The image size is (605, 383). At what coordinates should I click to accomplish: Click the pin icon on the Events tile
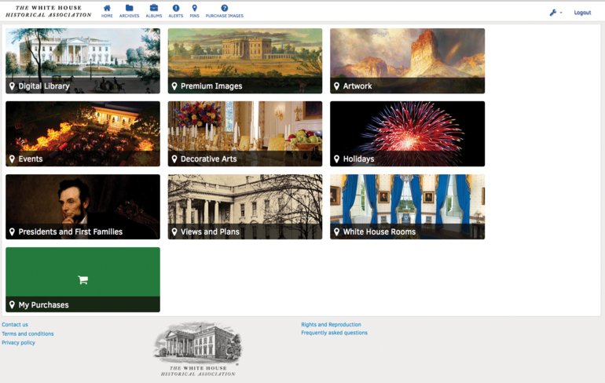tap(12, 159)
